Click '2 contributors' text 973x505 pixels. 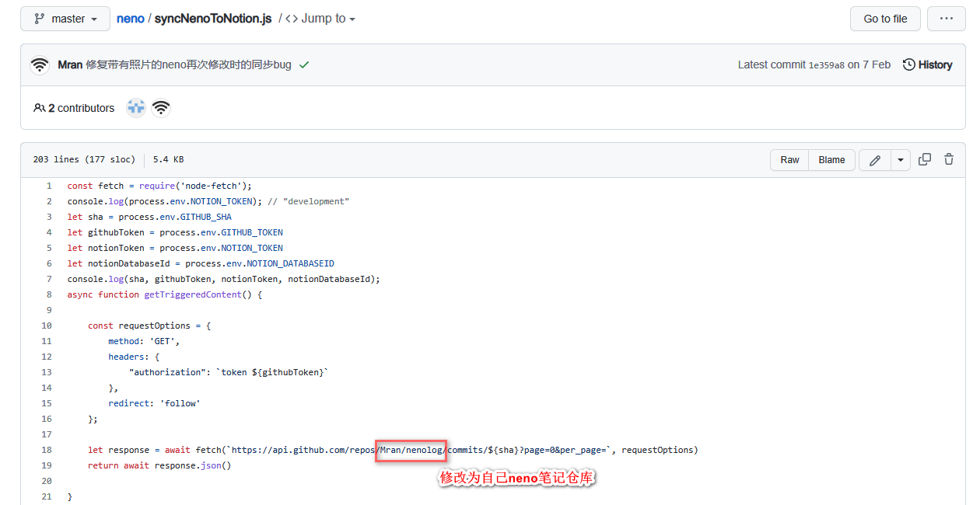point(81,108)
